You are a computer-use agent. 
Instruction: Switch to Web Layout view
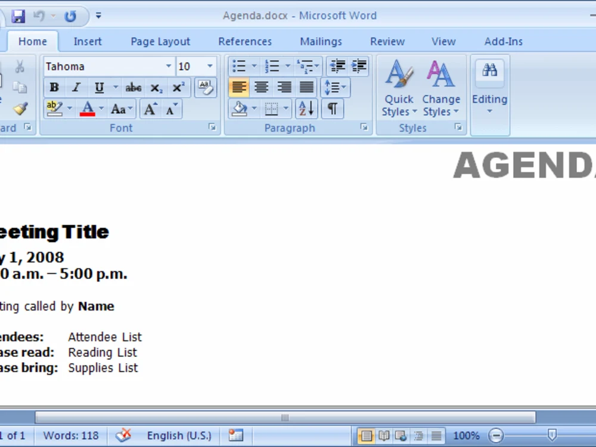point(401,436)
